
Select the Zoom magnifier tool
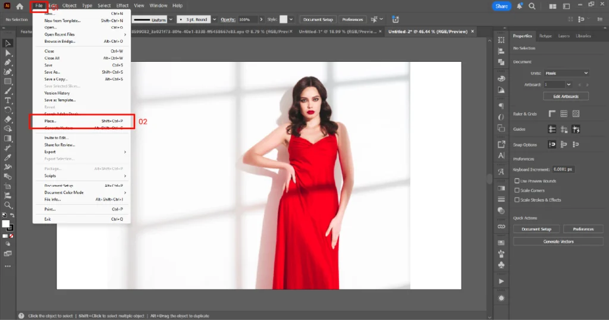tap(8, 205)
